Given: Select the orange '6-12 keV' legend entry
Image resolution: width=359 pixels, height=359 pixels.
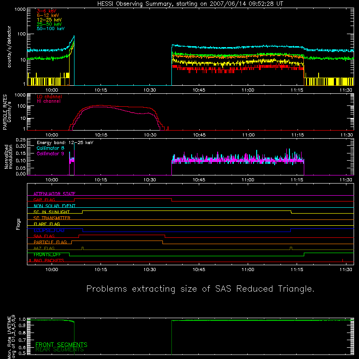Looking at the screenshot, I should (x=48, y=15).
